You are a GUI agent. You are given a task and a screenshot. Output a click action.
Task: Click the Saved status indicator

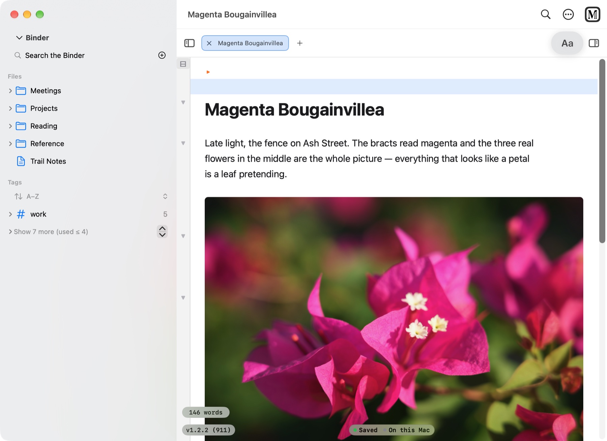point(365,430)
